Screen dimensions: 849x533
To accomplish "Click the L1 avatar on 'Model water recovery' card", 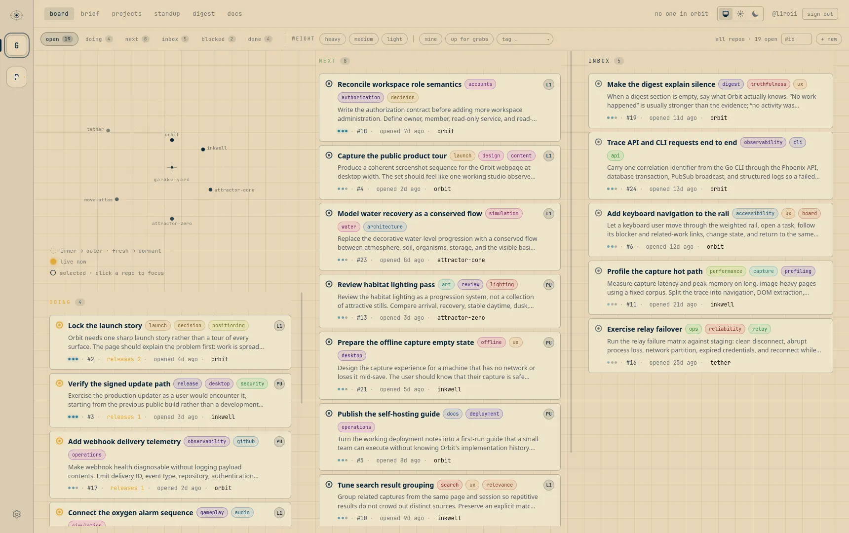I will (549, 214).
